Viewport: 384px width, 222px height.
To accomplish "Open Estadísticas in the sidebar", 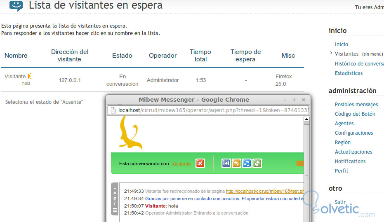I will coord(349,73).
